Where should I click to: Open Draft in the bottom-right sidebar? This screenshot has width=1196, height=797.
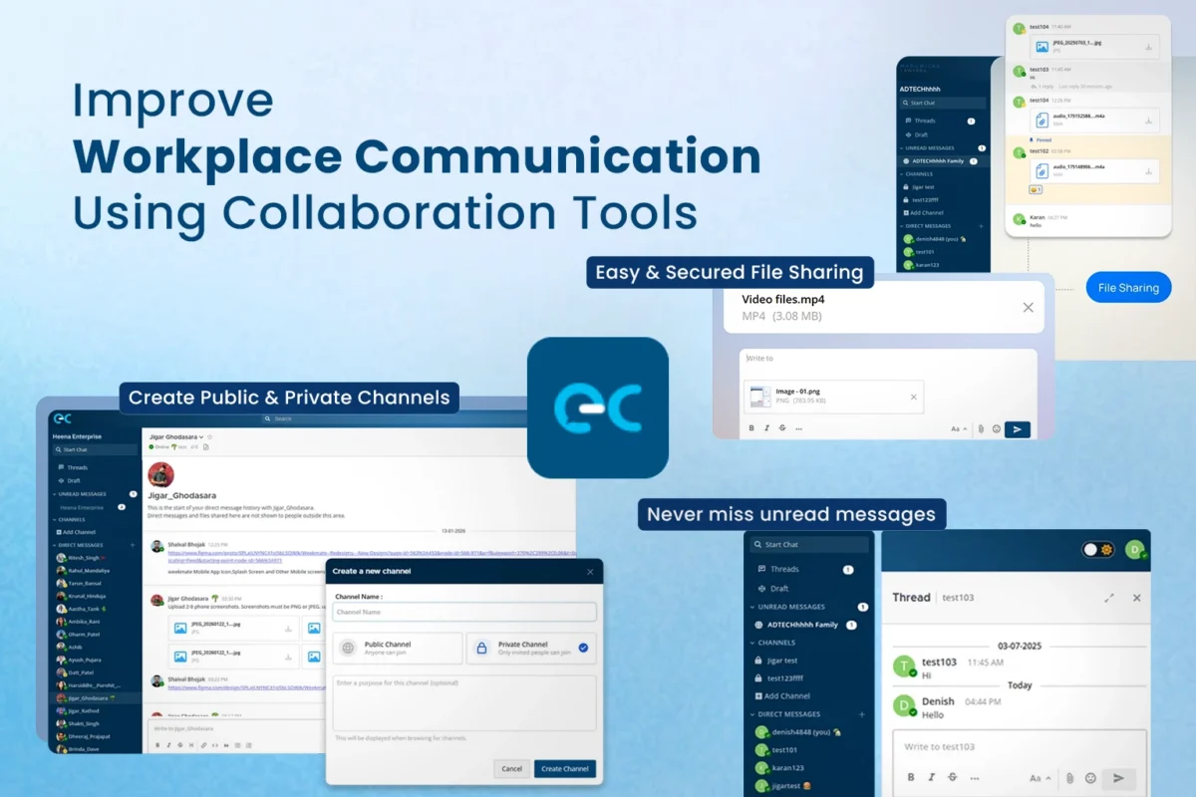[772, 589]
